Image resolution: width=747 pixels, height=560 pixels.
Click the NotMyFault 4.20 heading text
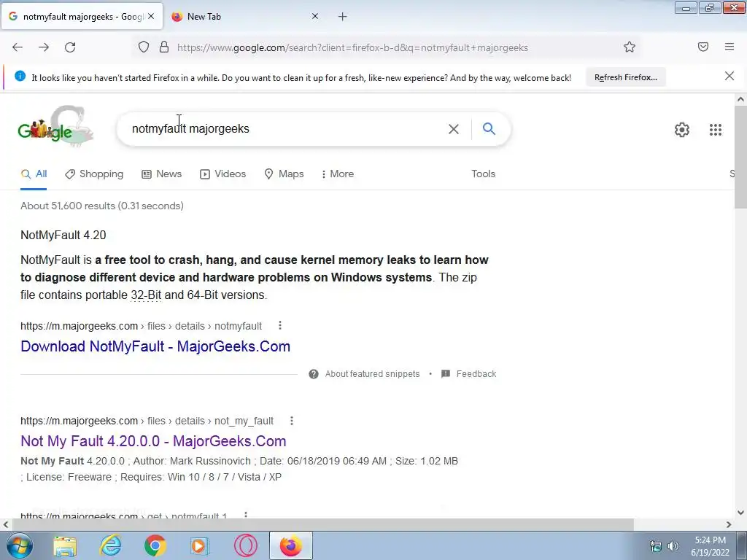[x=63, y=235]
